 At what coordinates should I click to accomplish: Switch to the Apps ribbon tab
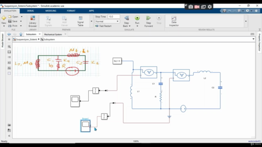[91, 11]
